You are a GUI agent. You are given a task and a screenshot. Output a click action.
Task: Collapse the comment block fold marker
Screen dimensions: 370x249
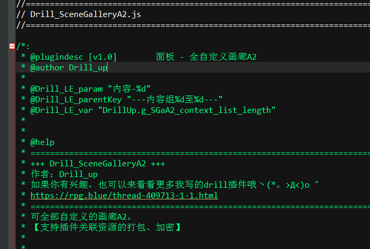(x=12, y=46)
